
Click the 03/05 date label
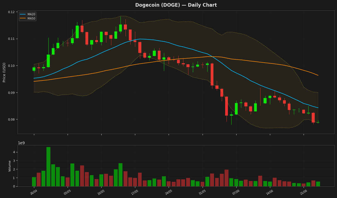click(67, 192)
